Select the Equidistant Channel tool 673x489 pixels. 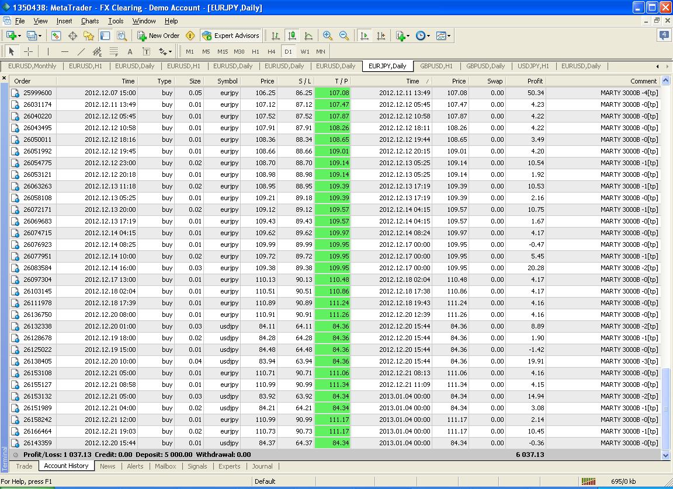[97, 52]
